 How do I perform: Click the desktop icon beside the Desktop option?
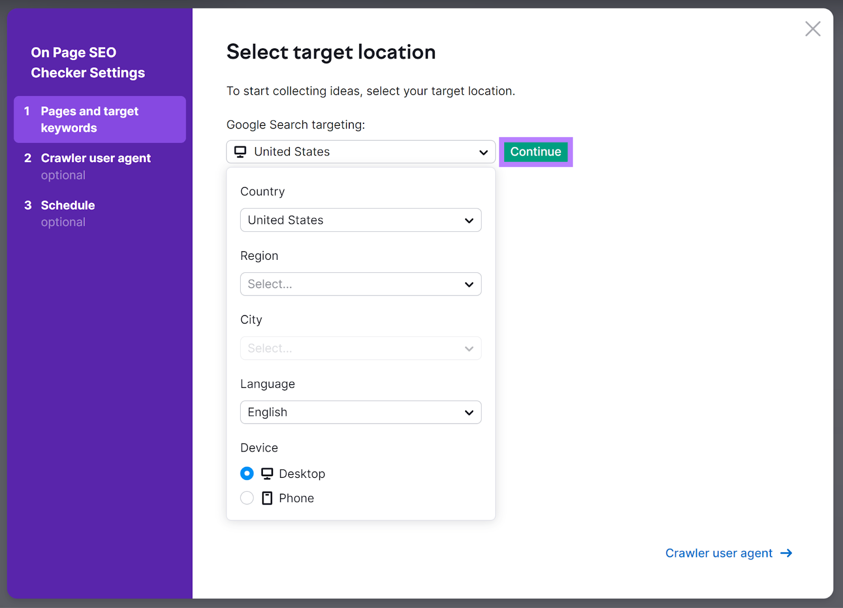coord(267,473)
